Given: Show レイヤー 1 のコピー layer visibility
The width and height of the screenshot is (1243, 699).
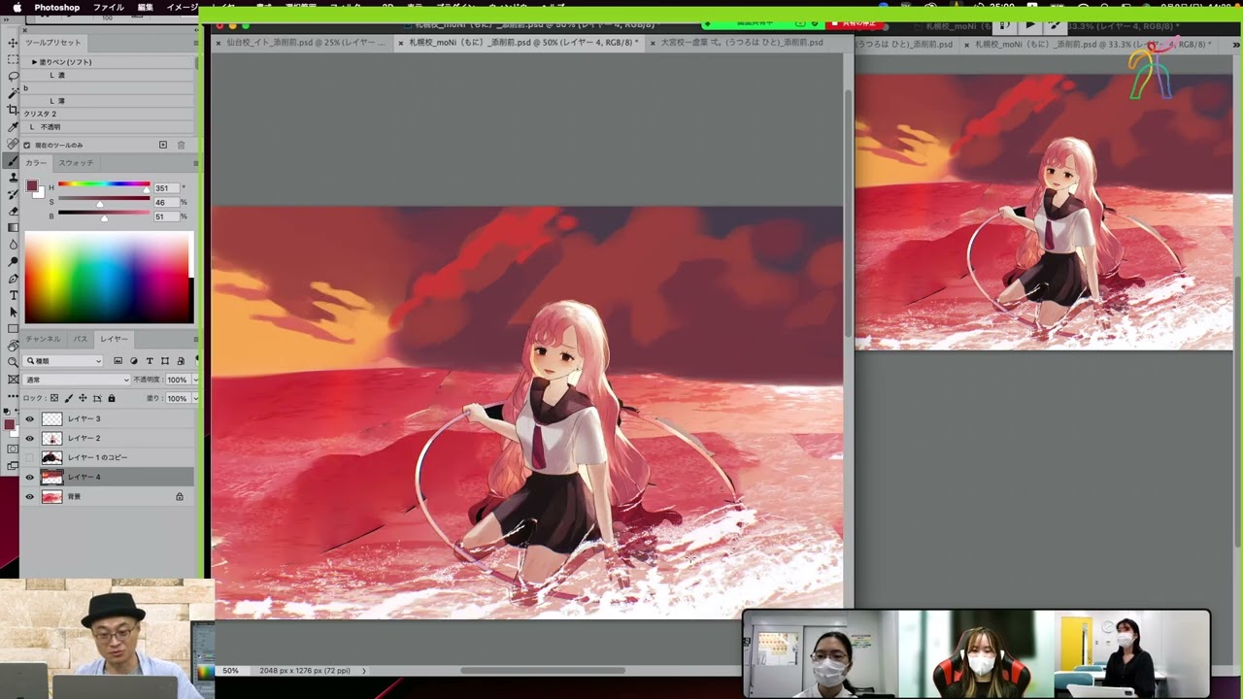Looking at the screenshot, I should pyautogui.click(x=29, y=457).
